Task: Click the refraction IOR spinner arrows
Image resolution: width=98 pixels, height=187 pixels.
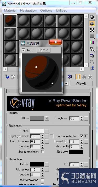Action: pyautogui.click(x=82, y=164)
